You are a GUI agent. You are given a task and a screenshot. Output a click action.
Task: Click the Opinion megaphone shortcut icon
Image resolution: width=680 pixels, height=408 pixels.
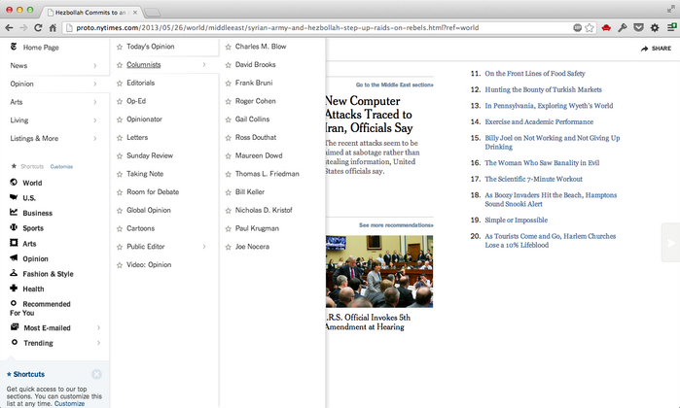[x=14, y=257]
